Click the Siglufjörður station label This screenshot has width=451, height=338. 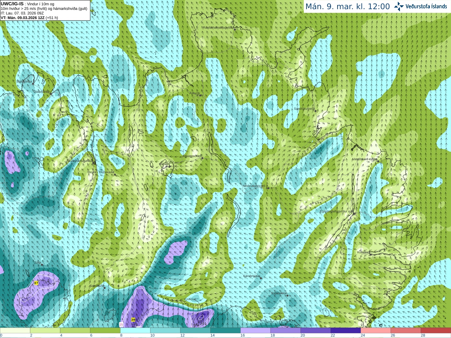tap(24, 81)
